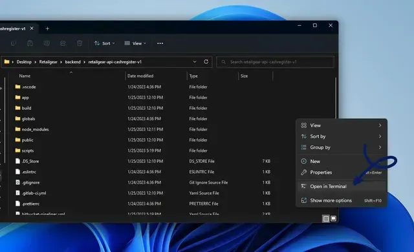
Task: Click the Delete trash icon in toolbar
Action: (80, 43)
